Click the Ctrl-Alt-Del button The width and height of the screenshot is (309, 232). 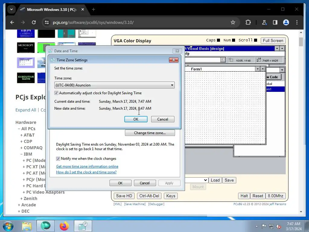point(149,196)
